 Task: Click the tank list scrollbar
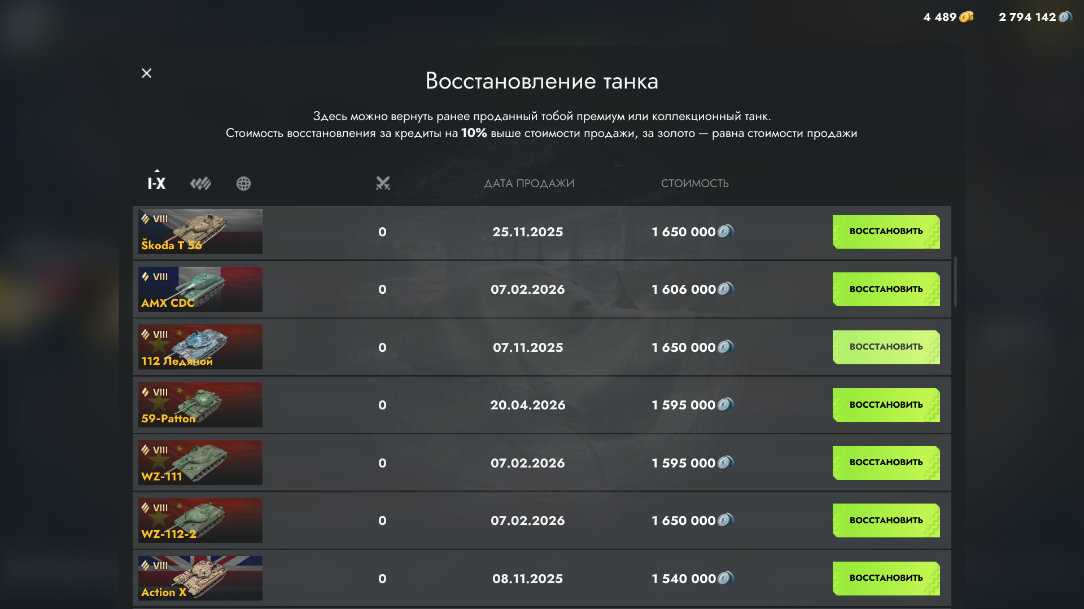[x=955, y=282]
